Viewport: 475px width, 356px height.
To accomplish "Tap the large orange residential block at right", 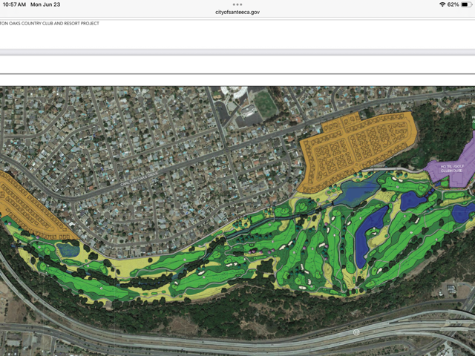I will coord(356,148).
